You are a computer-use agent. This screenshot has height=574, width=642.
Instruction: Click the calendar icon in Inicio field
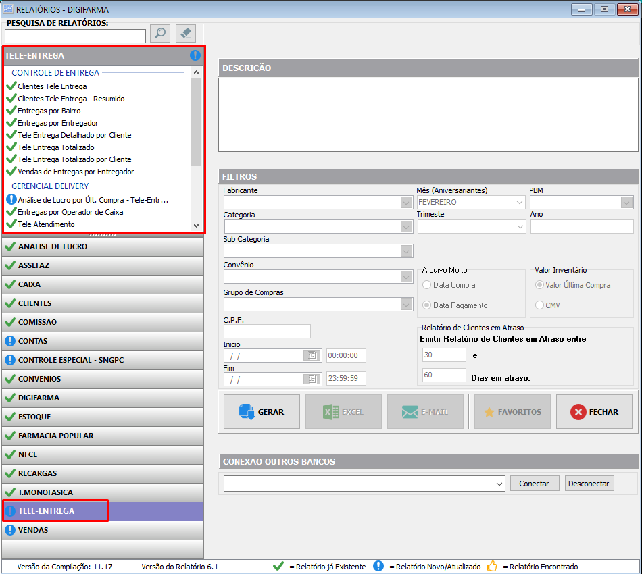pyautogui.click(x=312, y=355)
